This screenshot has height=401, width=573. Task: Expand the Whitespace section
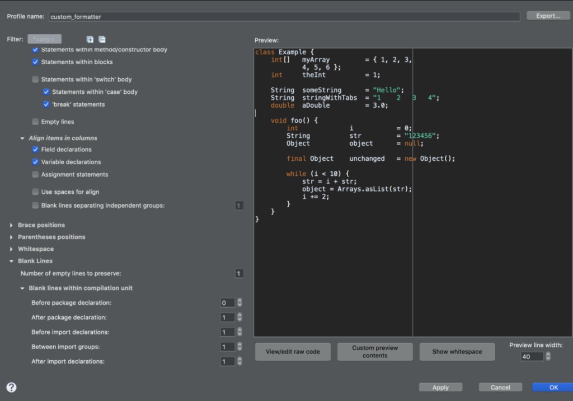point(12,249)
